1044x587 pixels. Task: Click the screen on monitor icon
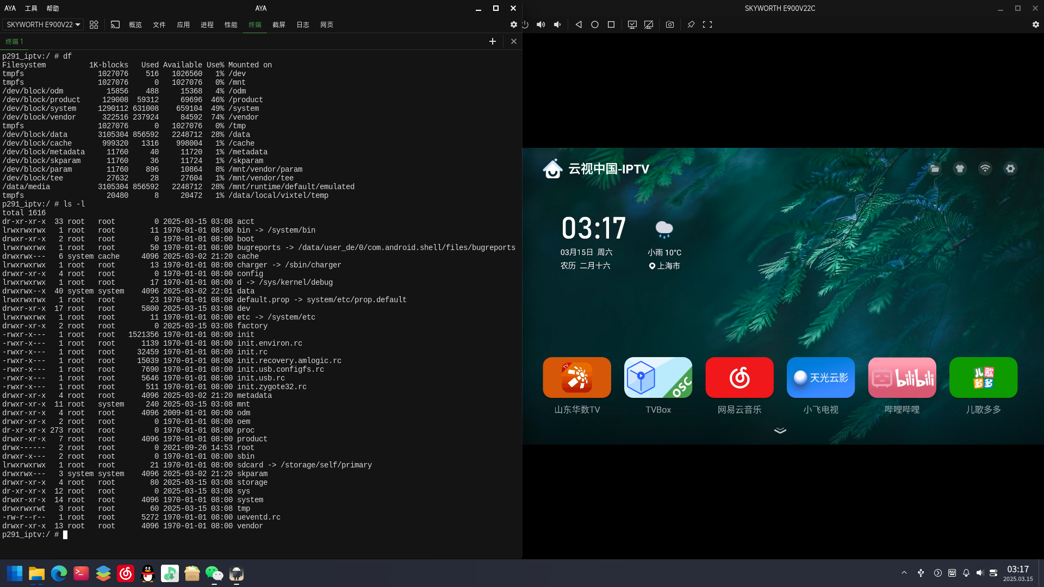632,24
